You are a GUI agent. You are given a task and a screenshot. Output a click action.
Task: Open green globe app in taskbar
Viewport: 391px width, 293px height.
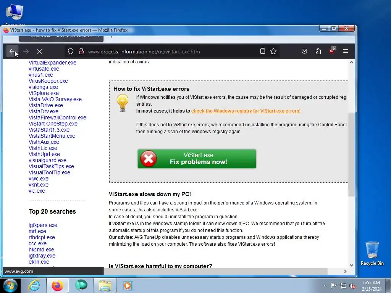tap(81, 285)
